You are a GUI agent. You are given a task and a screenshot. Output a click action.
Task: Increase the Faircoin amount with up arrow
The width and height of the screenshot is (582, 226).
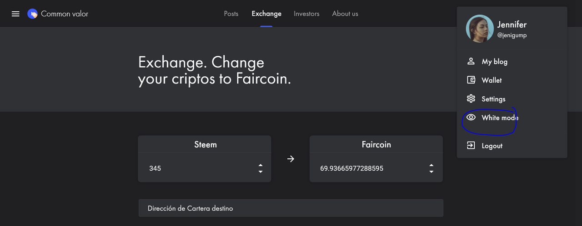tap(431, 165)
